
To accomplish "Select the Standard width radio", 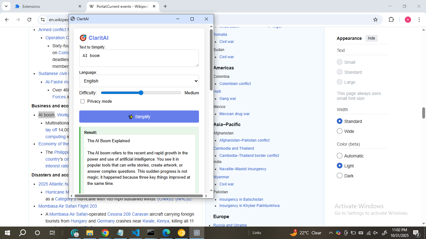I will [x=340, y=121].
